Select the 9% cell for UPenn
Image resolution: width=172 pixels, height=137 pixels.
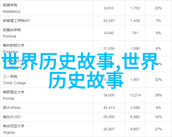(158, 108)
